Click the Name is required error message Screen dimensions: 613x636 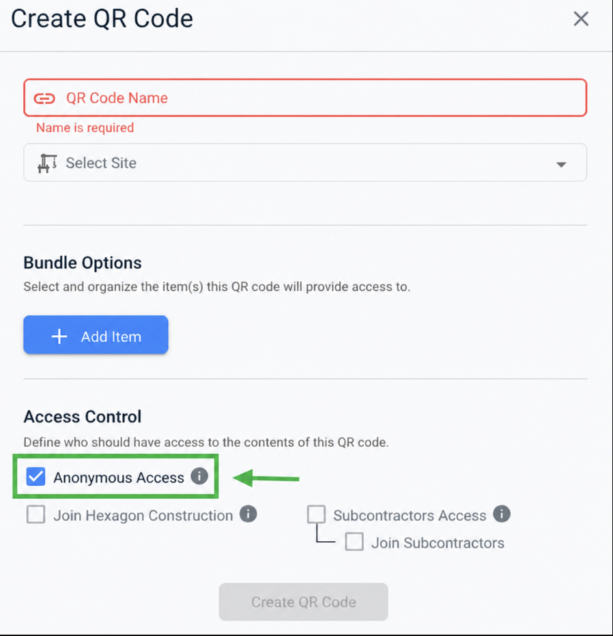[85, 128]
